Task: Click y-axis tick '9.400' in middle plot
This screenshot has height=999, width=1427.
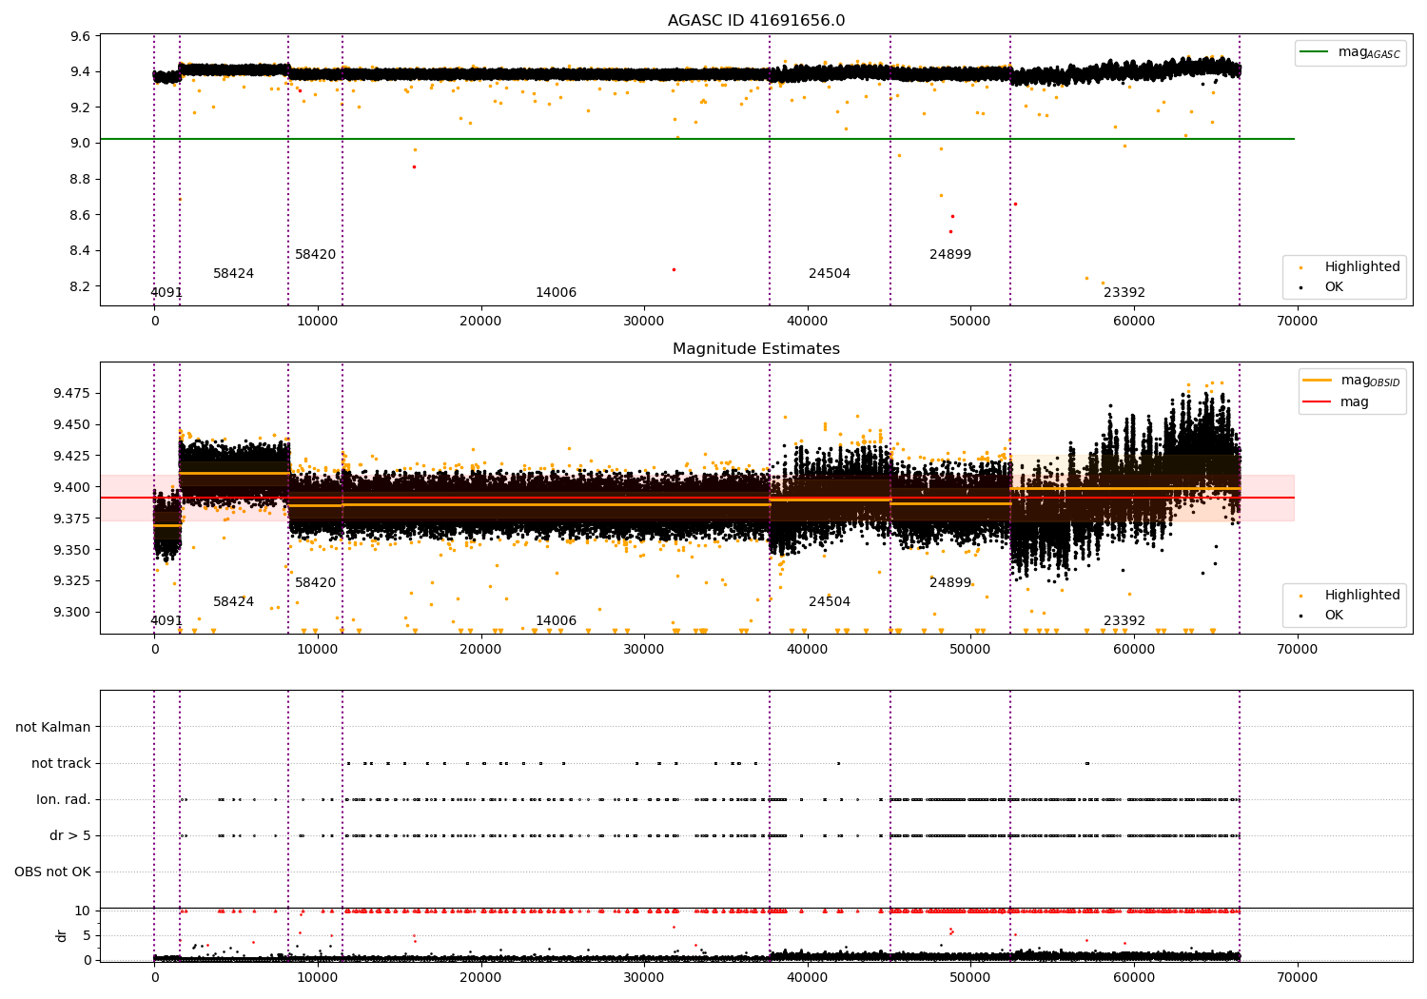Action: point(72,487)
